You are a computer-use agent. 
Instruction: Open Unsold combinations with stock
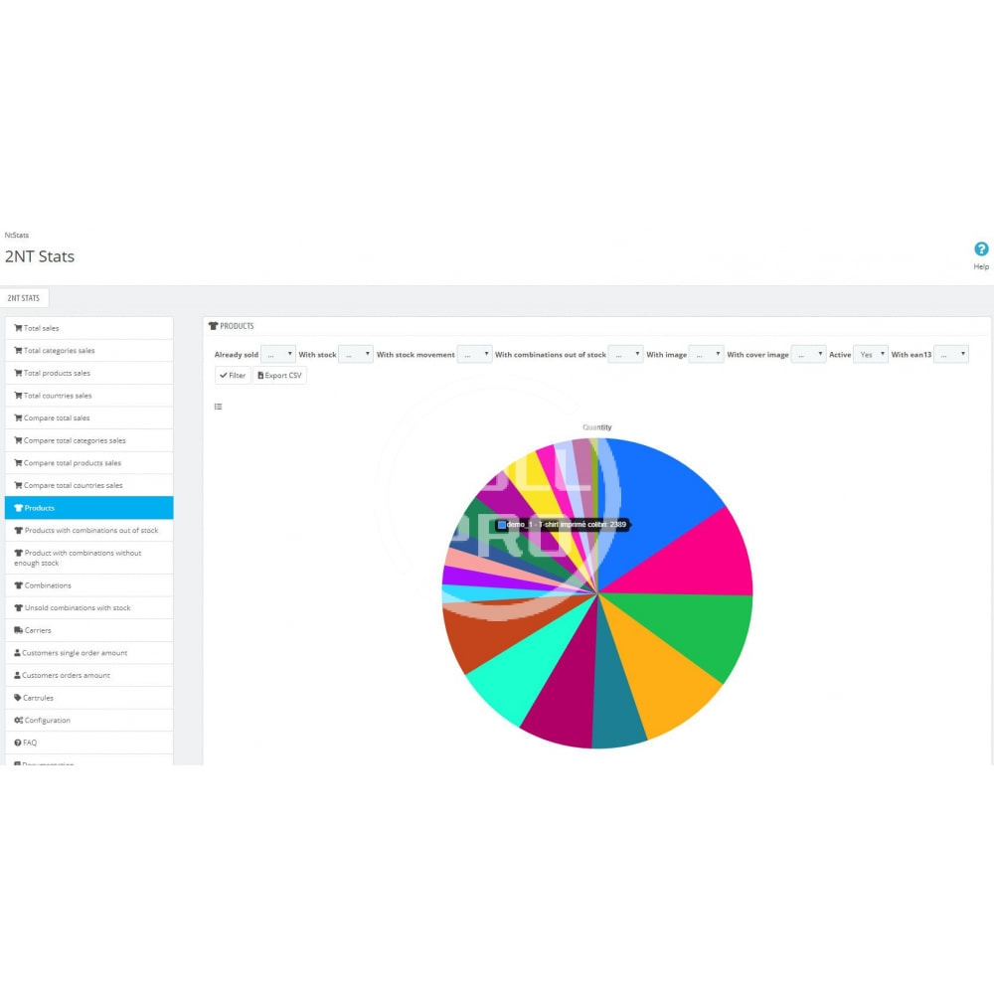(x=77, y=608)
